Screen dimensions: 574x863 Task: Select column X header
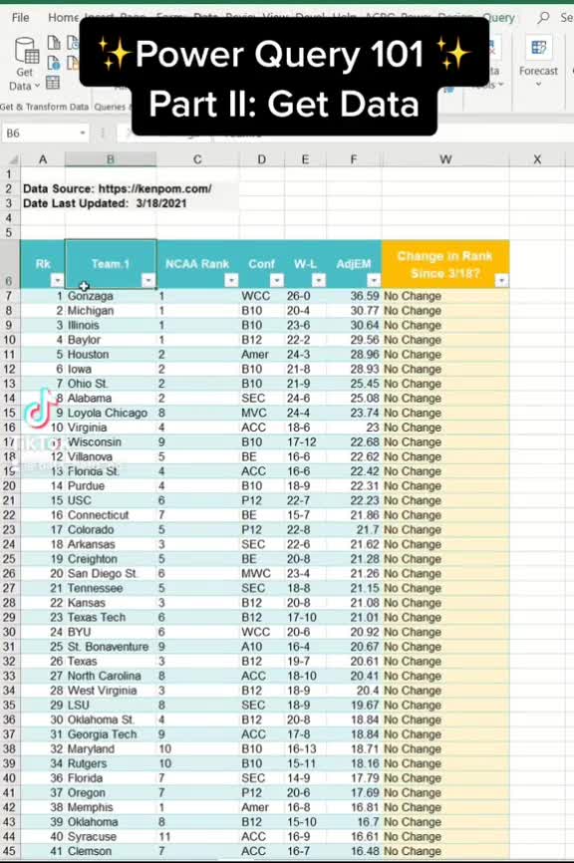pyautogui.click(x=537, y=159)
